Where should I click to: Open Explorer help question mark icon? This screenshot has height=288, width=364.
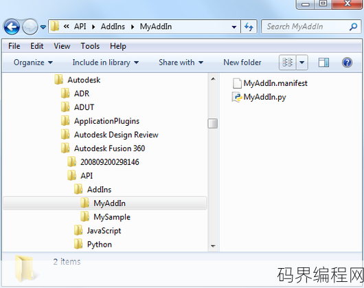pyautogui.click(x=347, y=63)
